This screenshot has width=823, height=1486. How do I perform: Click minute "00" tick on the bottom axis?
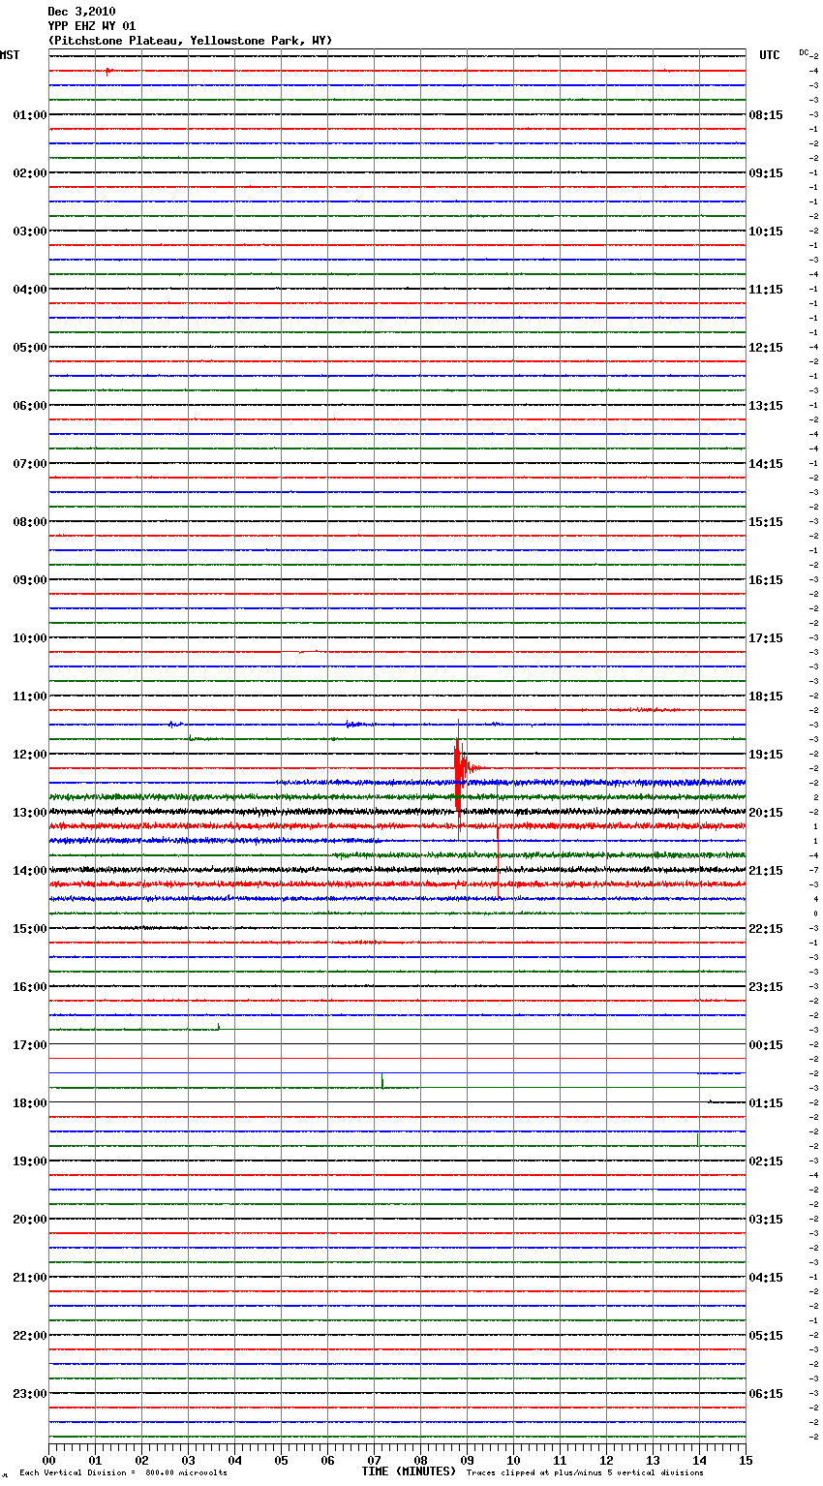pos(48,1460)
